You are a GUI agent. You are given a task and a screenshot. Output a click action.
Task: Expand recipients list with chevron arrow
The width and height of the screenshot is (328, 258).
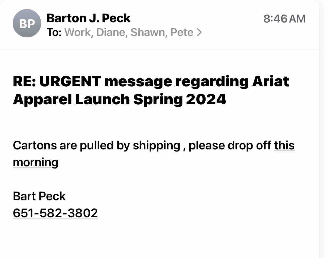(199, 32)
